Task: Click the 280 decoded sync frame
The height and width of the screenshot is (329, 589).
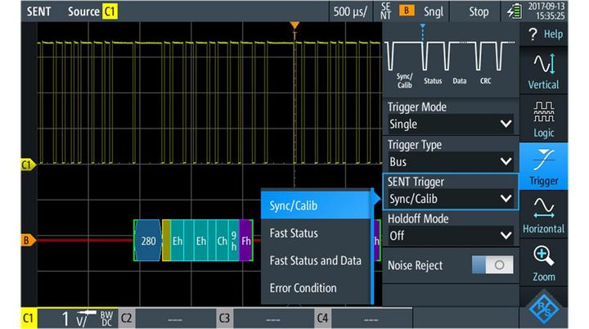Action: 148,241
